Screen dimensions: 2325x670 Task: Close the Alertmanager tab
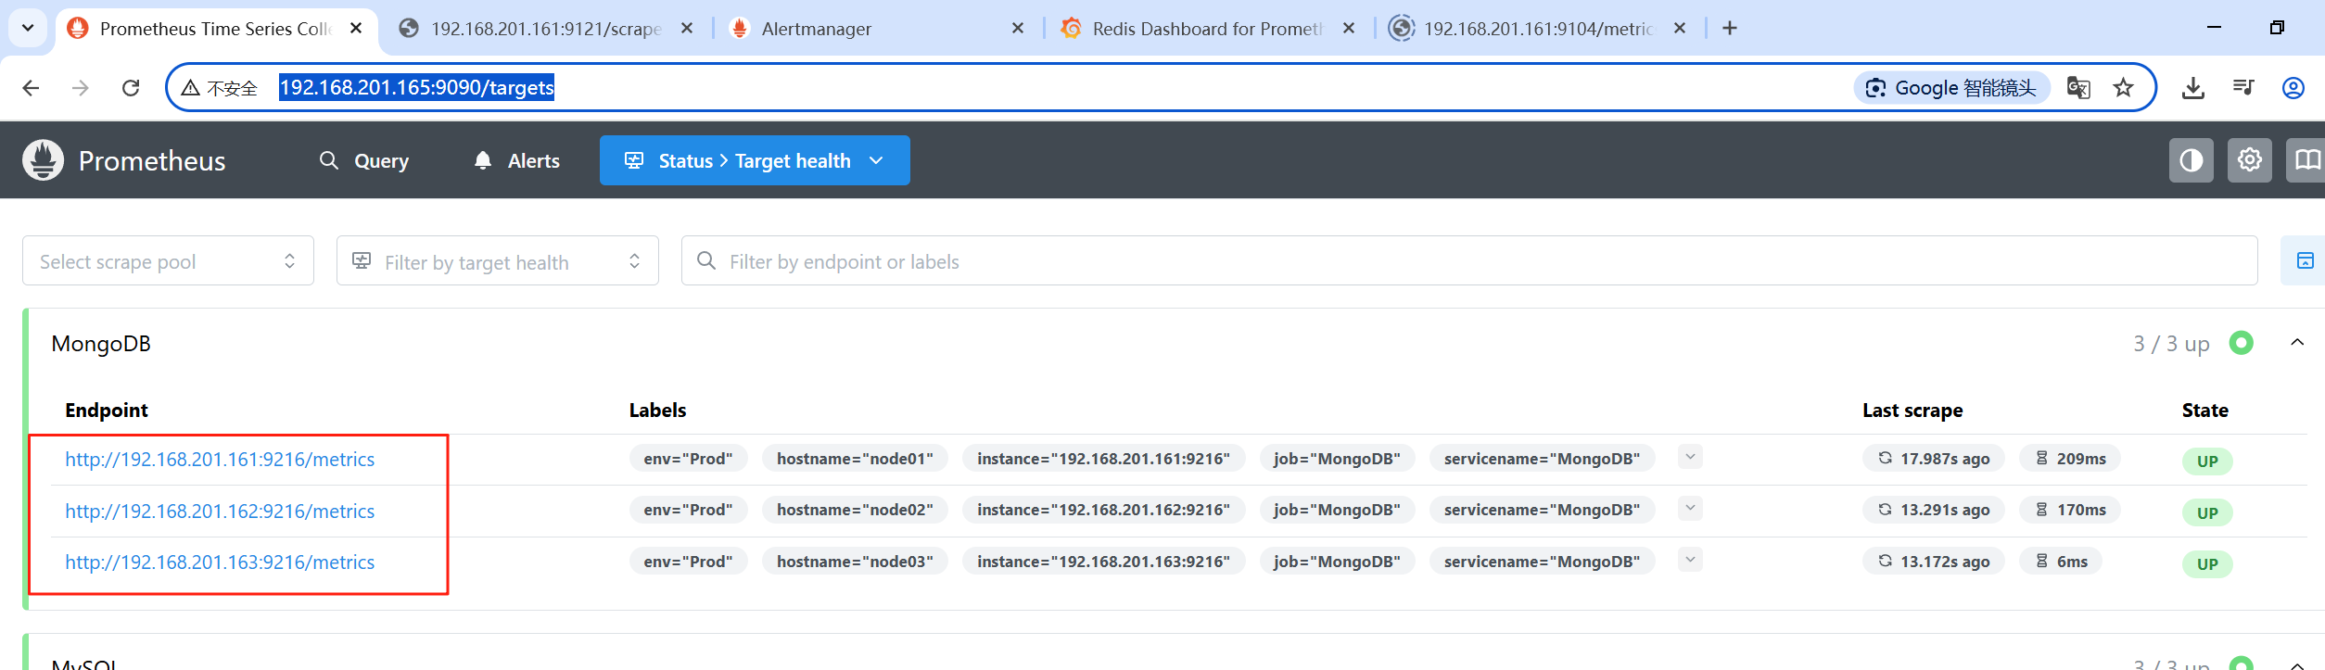click(x=1018, y=29)
